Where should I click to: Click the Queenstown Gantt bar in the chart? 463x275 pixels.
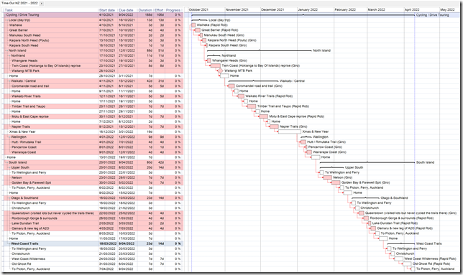tap(362, 213)
